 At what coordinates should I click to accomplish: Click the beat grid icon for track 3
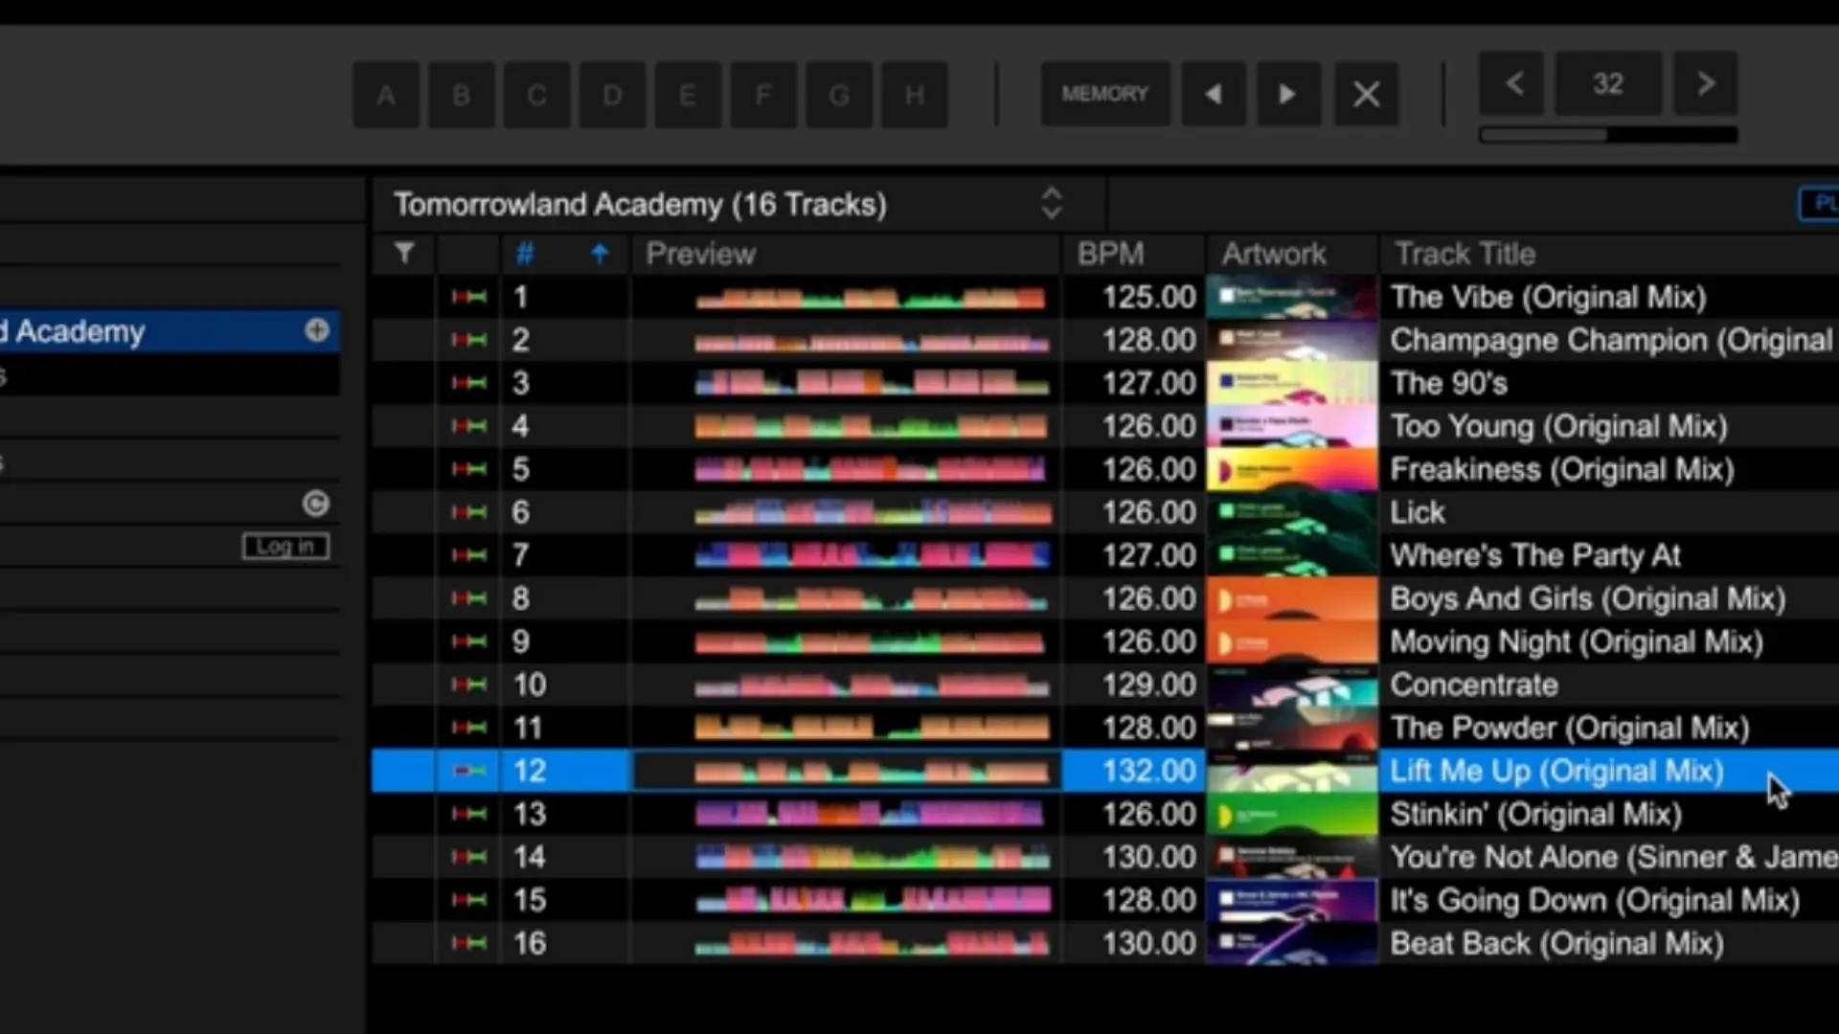[x=469, y=383]
